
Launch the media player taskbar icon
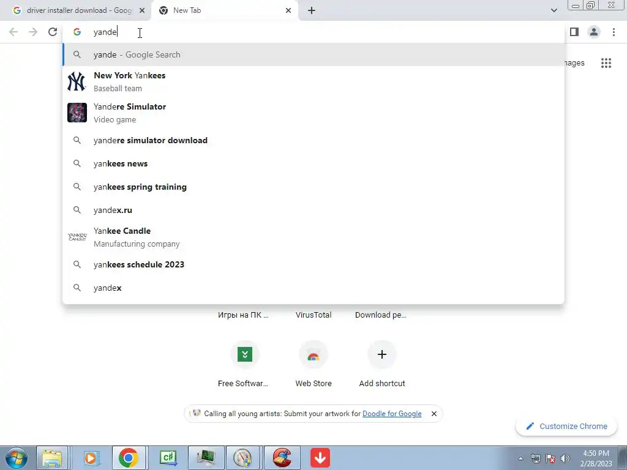(90, 458)
